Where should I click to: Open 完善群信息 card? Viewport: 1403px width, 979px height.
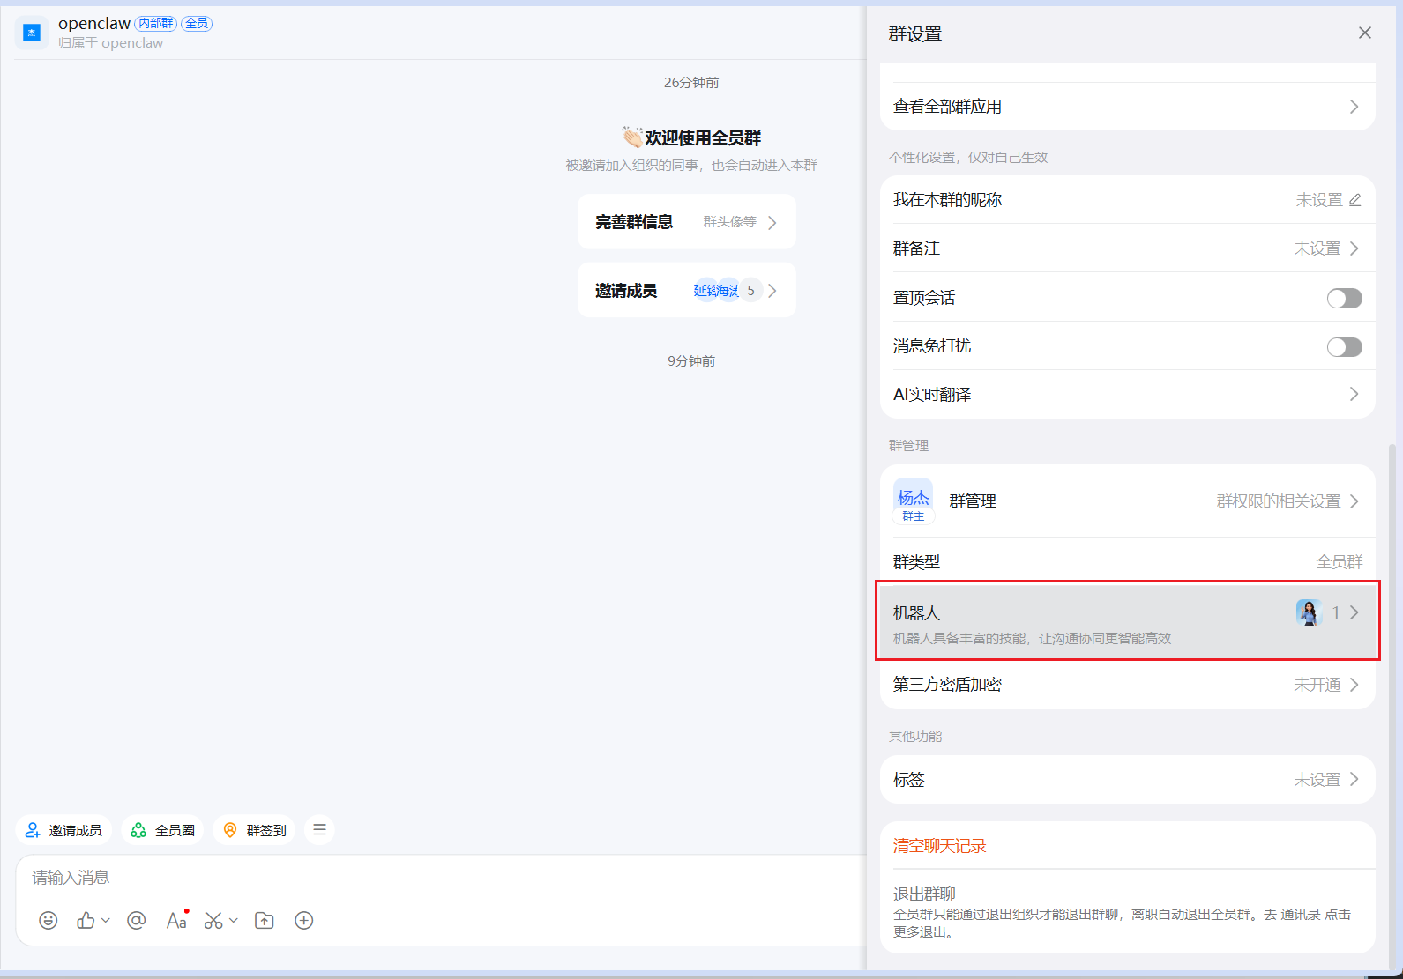(687, 222)
